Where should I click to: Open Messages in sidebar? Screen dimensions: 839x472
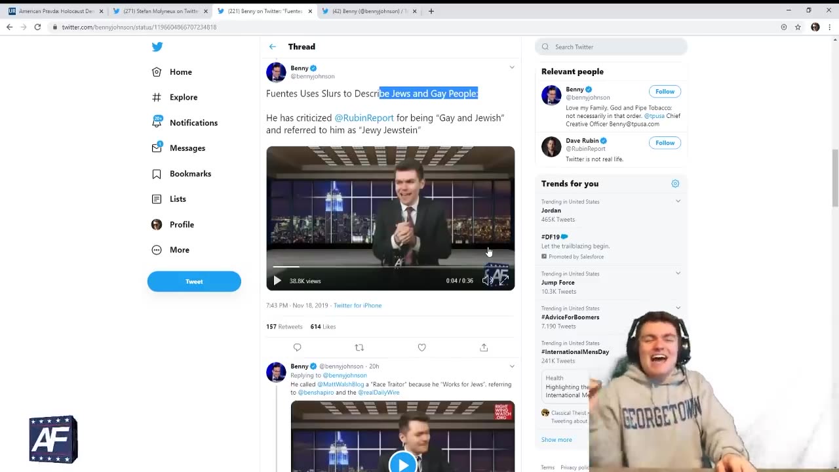(178, 148)
